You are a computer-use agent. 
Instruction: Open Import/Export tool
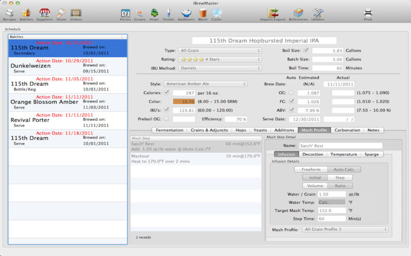point(273,12)
